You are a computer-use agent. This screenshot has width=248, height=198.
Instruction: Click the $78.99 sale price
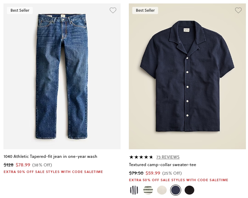[x=23, y=165]
